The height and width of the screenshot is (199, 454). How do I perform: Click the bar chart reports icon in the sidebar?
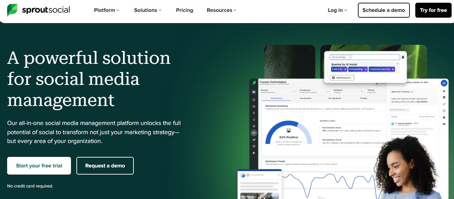254,139
